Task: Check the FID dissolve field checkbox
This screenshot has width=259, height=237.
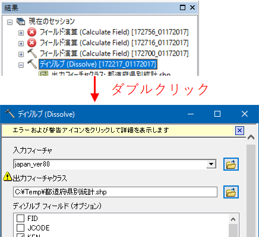Action: click(x=20, y=219)
